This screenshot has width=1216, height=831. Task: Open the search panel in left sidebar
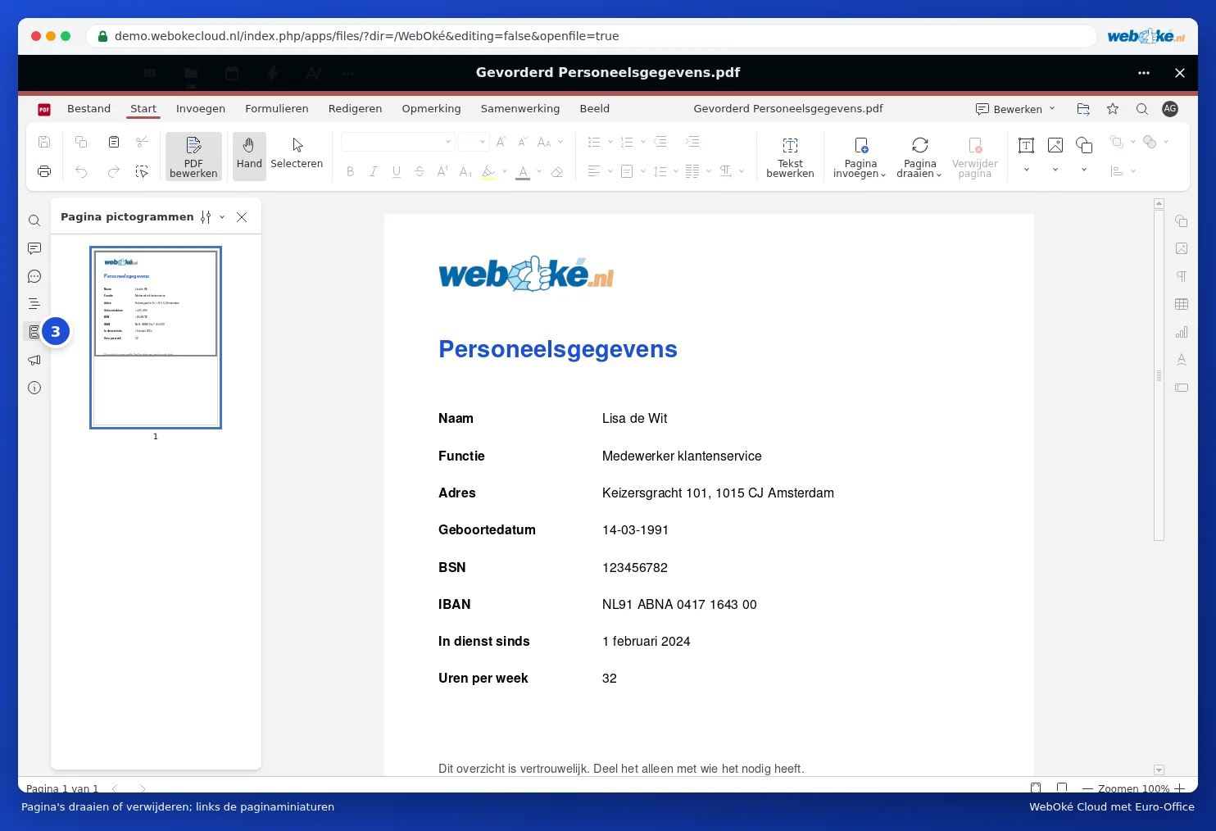34,220
